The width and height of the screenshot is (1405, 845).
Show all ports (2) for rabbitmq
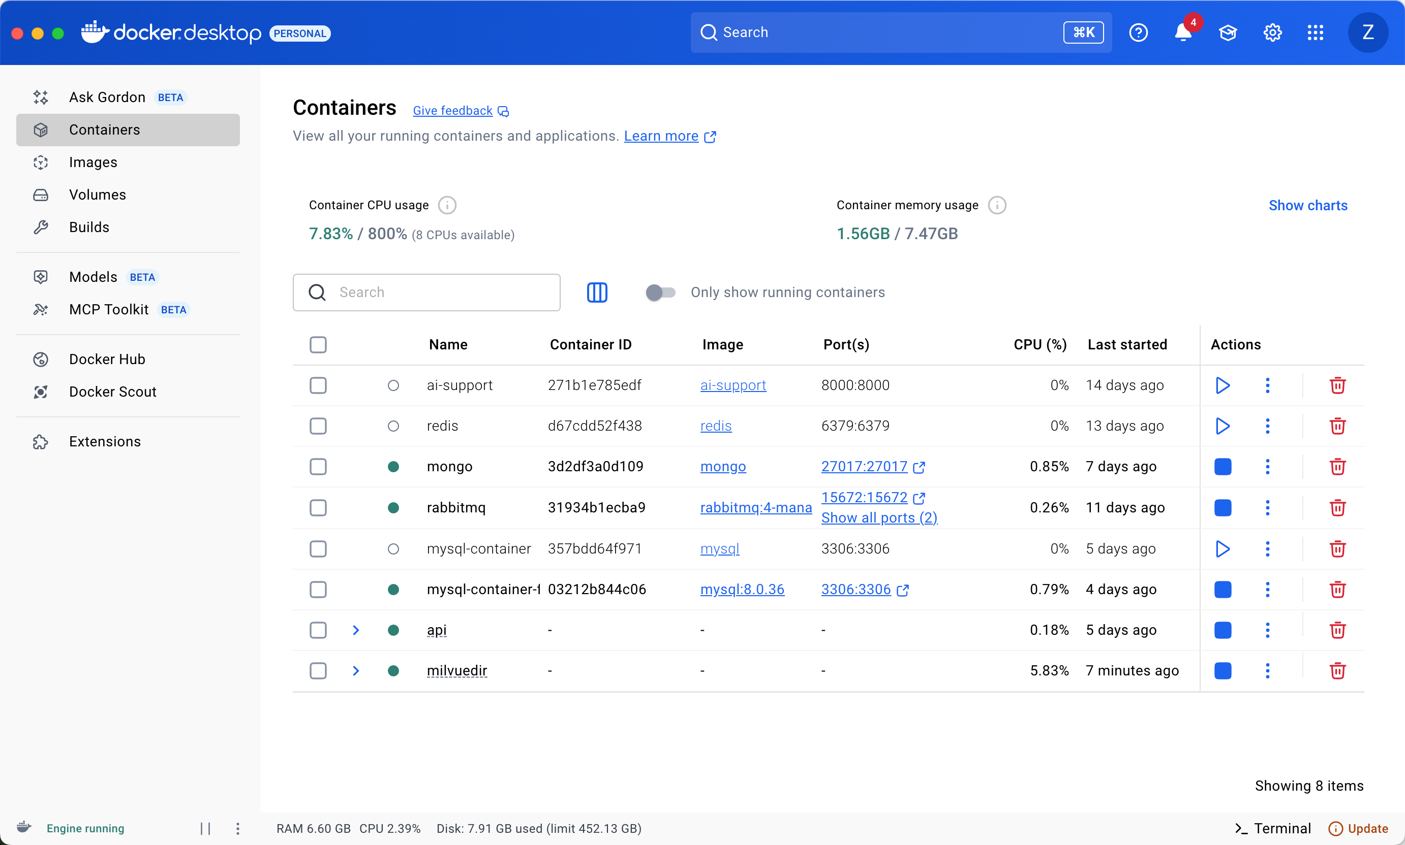[x=879, y=518]
